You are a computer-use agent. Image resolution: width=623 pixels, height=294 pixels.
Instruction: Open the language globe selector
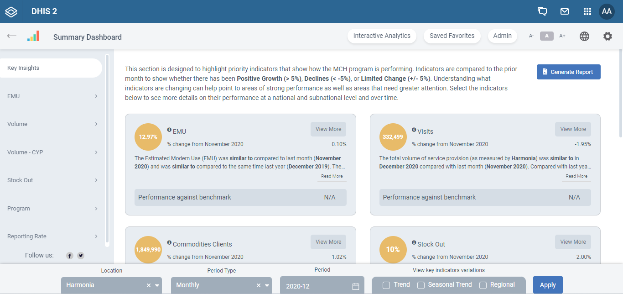(x=584, y=36)
